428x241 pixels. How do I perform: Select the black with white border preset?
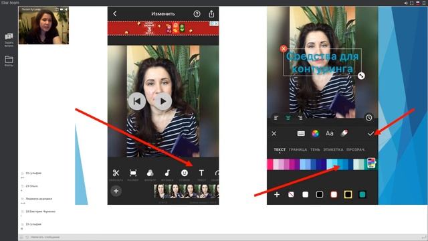(x=320, y=195)
